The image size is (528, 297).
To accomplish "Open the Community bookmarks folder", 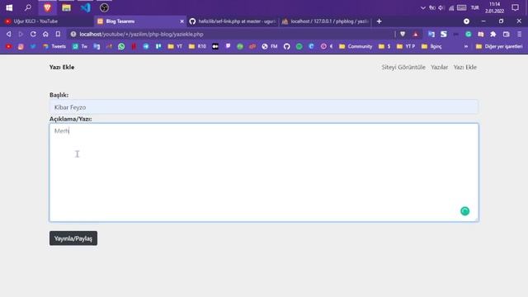I will [356, 46].
